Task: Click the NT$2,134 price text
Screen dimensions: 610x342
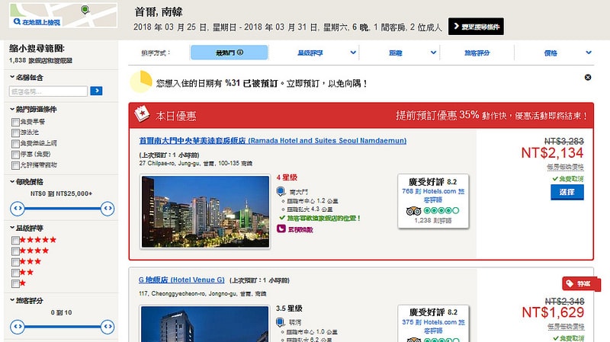Action: pos(552,153)
